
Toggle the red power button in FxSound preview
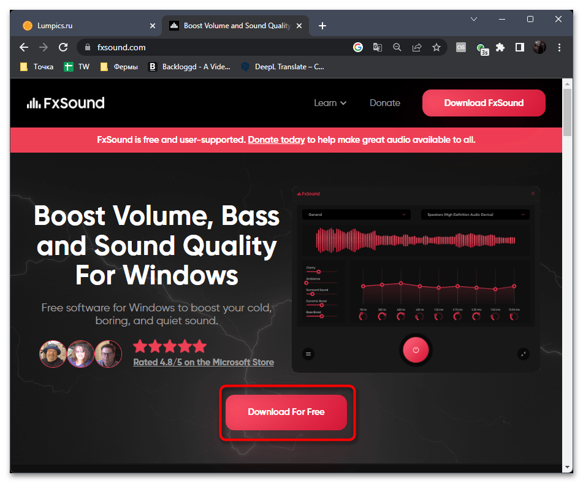pyautogui.click(x=416, y=350)
